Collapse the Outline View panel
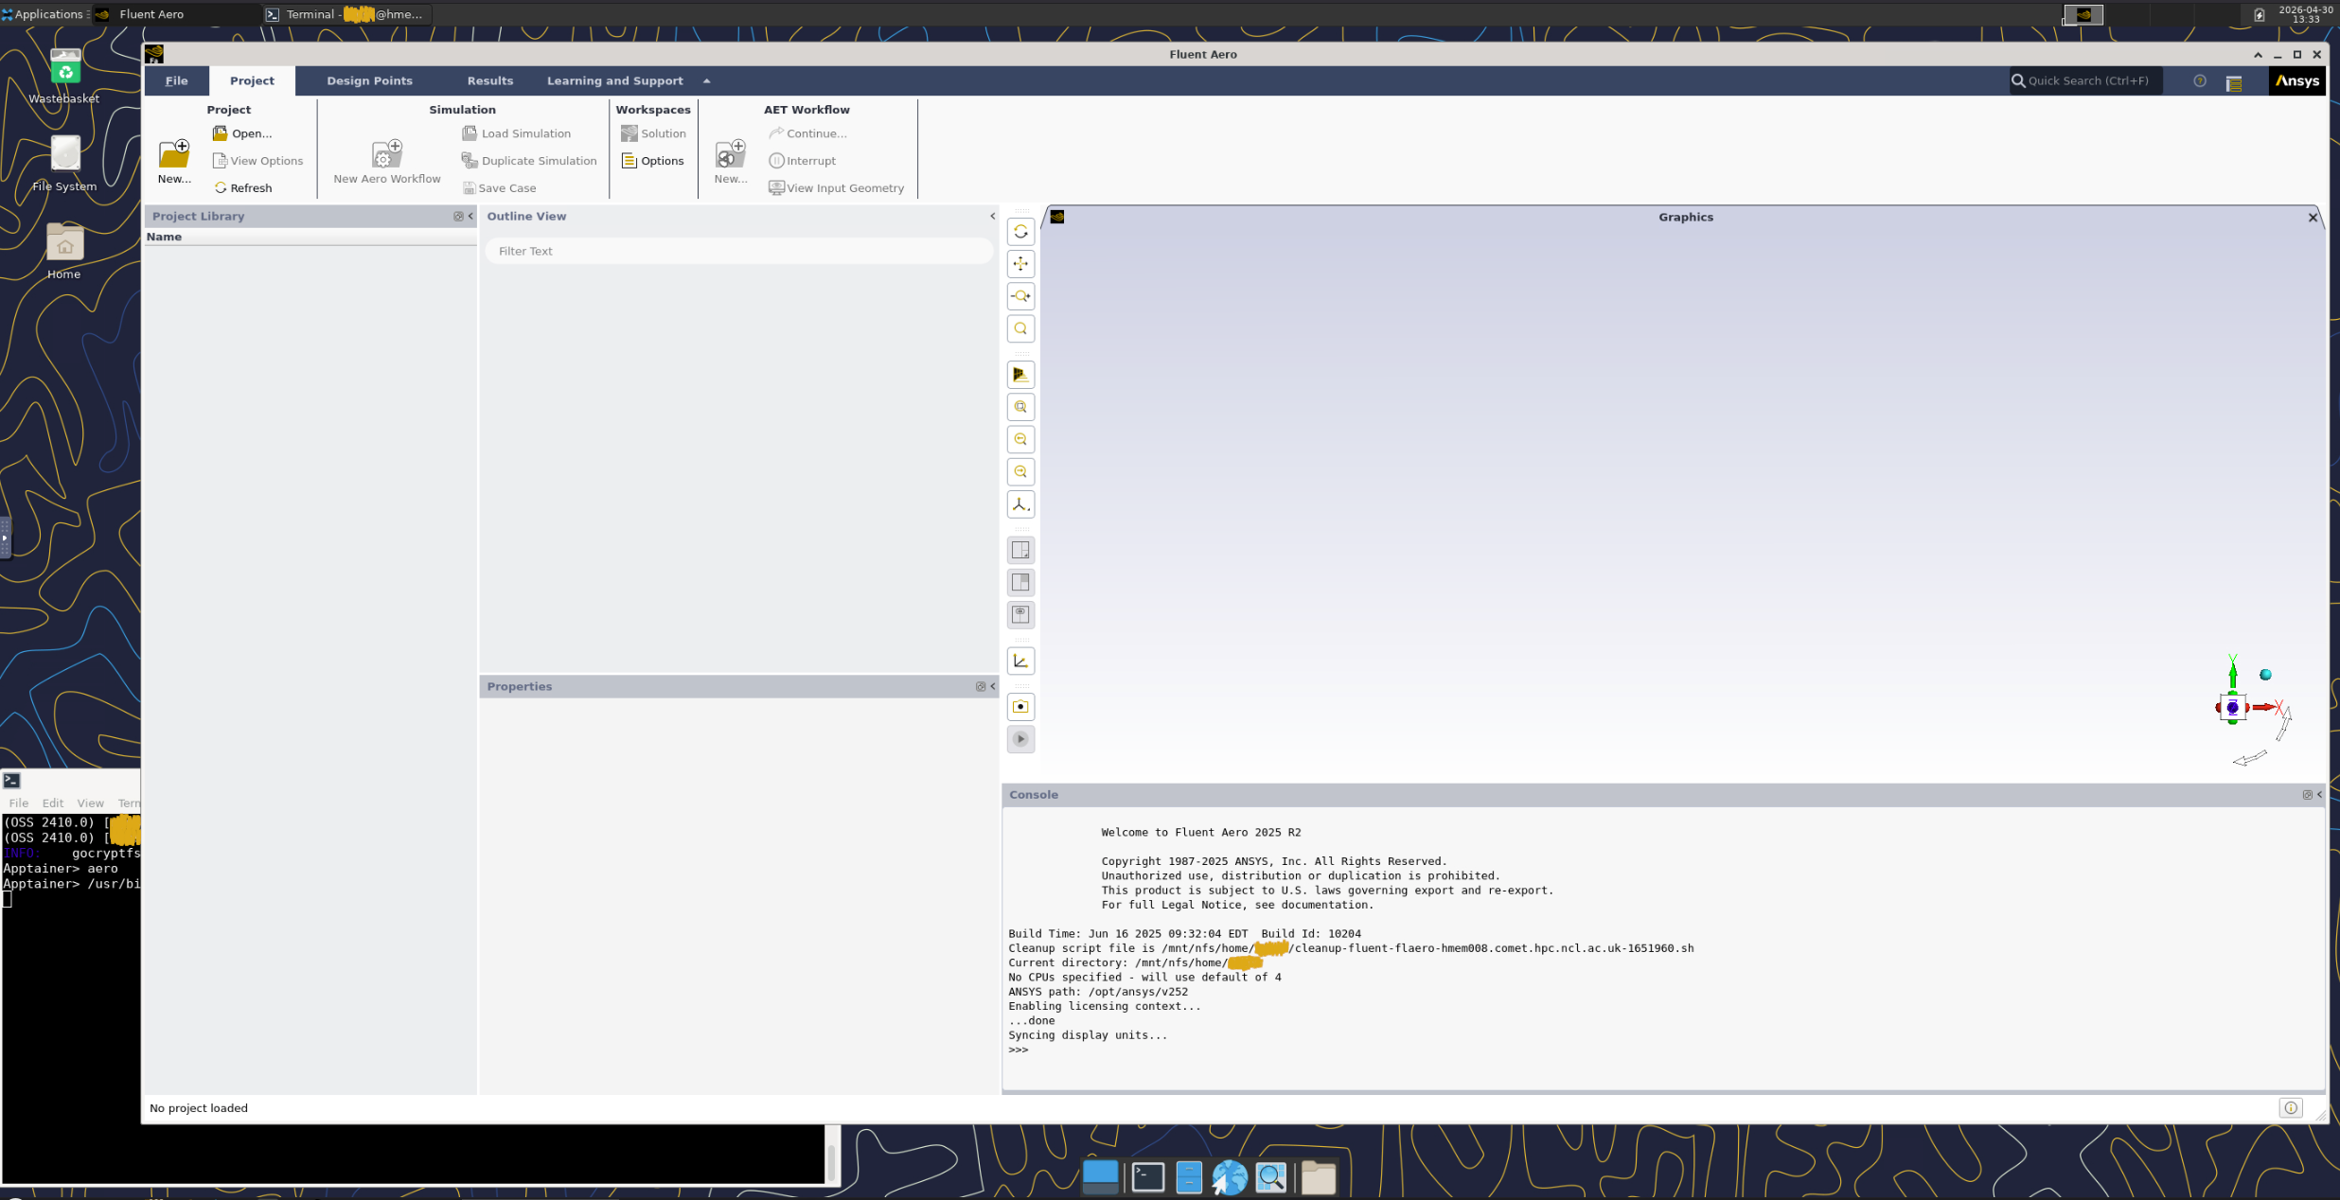The height and width of the screenshot is (1200, 2340). pos(992,217)
